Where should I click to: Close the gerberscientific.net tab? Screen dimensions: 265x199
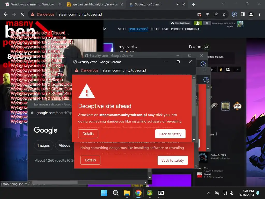point(122,4)
